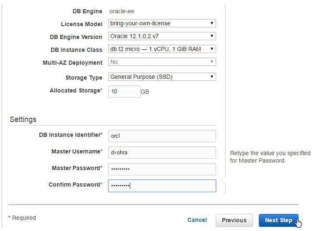Click the oracle-ee DB Engine value
Screen dimensions: 333x231
click(x=122, y=12)
